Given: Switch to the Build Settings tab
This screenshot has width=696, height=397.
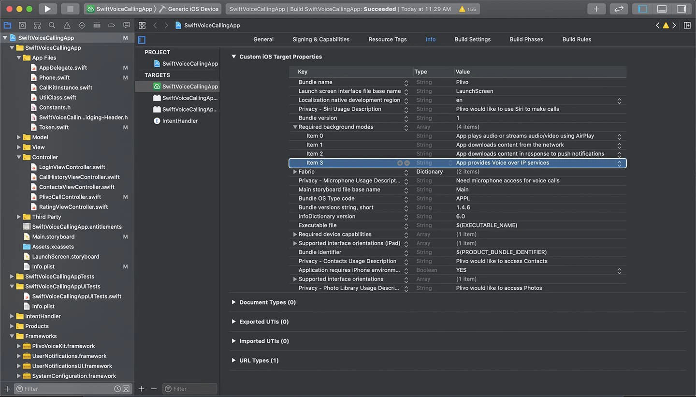Looking at the screenshot, I should [x=472, y=39].
